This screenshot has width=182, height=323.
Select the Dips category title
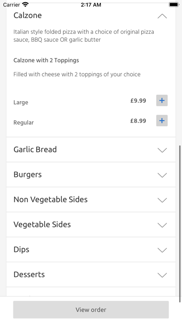pyautogui.click(x=21, y=250)
